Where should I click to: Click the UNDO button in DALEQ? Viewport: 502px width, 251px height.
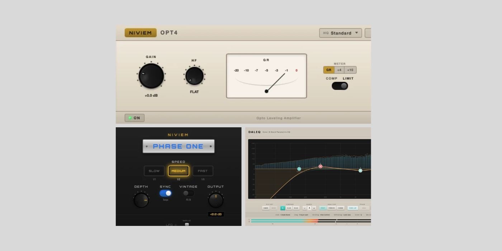click(x=266, y=208)
